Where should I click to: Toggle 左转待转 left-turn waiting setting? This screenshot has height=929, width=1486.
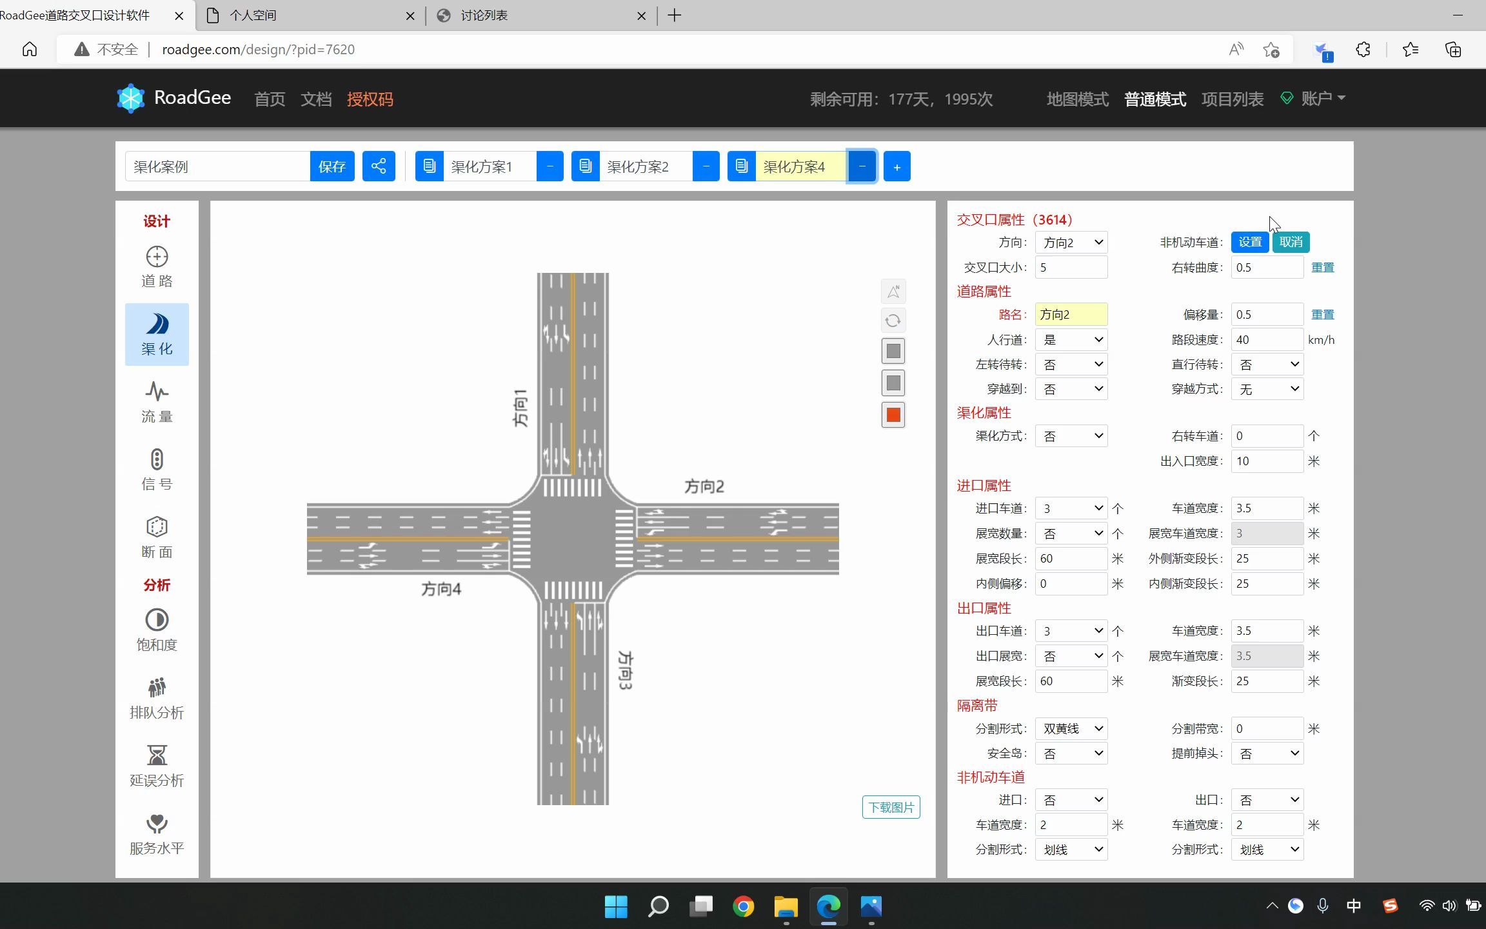(x=1070, y=364)
